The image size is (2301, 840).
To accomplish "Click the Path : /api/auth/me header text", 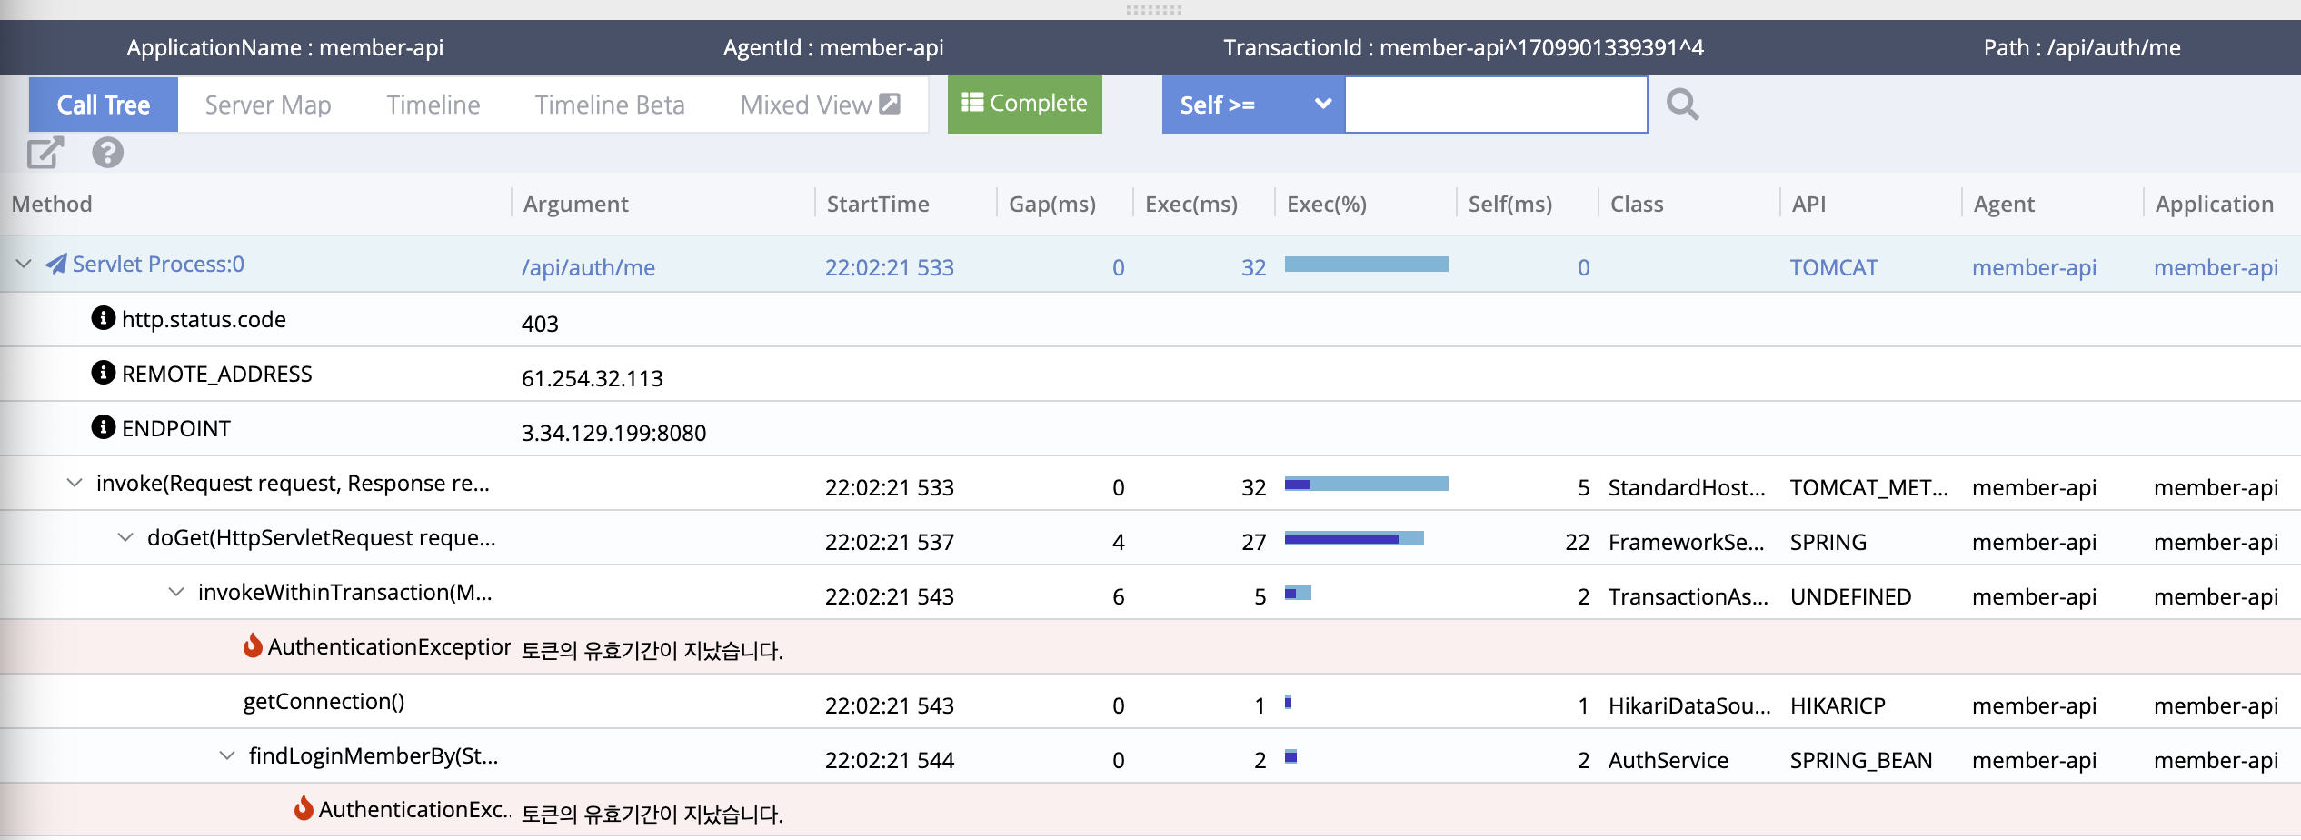I will tap(2082, 47).
